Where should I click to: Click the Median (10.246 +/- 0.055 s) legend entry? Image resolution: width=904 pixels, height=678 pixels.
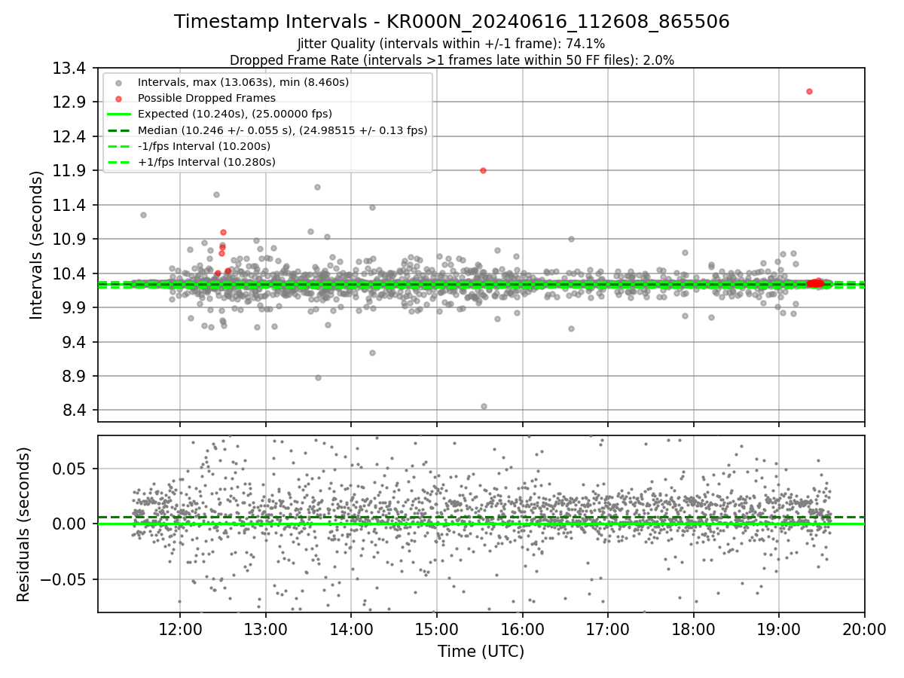point(282,130)
